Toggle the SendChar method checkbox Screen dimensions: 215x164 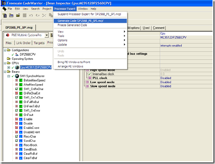[x=17, y=141]
